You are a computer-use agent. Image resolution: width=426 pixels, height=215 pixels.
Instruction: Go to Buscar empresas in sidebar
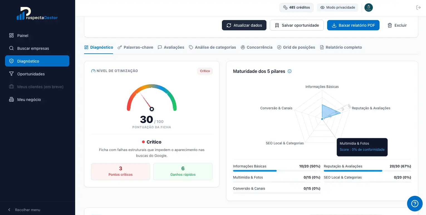coord(37,48)
